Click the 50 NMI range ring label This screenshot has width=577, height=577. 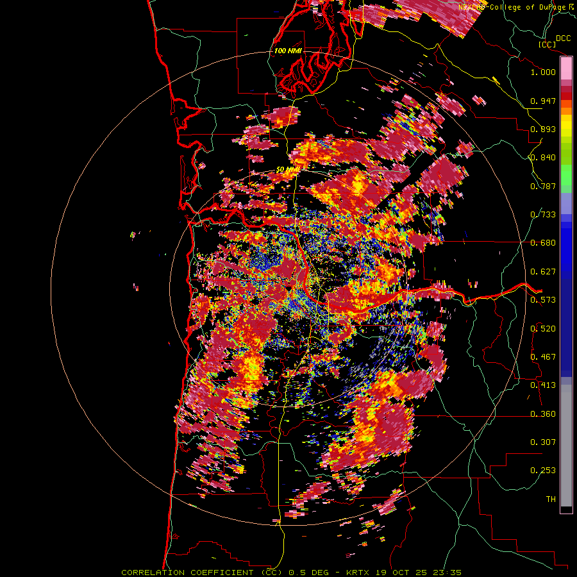tap(288, 170)
